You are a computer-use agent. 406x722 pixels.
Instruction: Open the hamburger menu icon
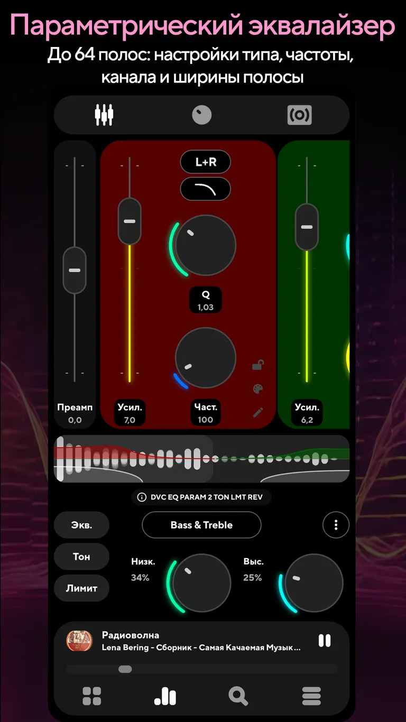(x=311, y=696)
